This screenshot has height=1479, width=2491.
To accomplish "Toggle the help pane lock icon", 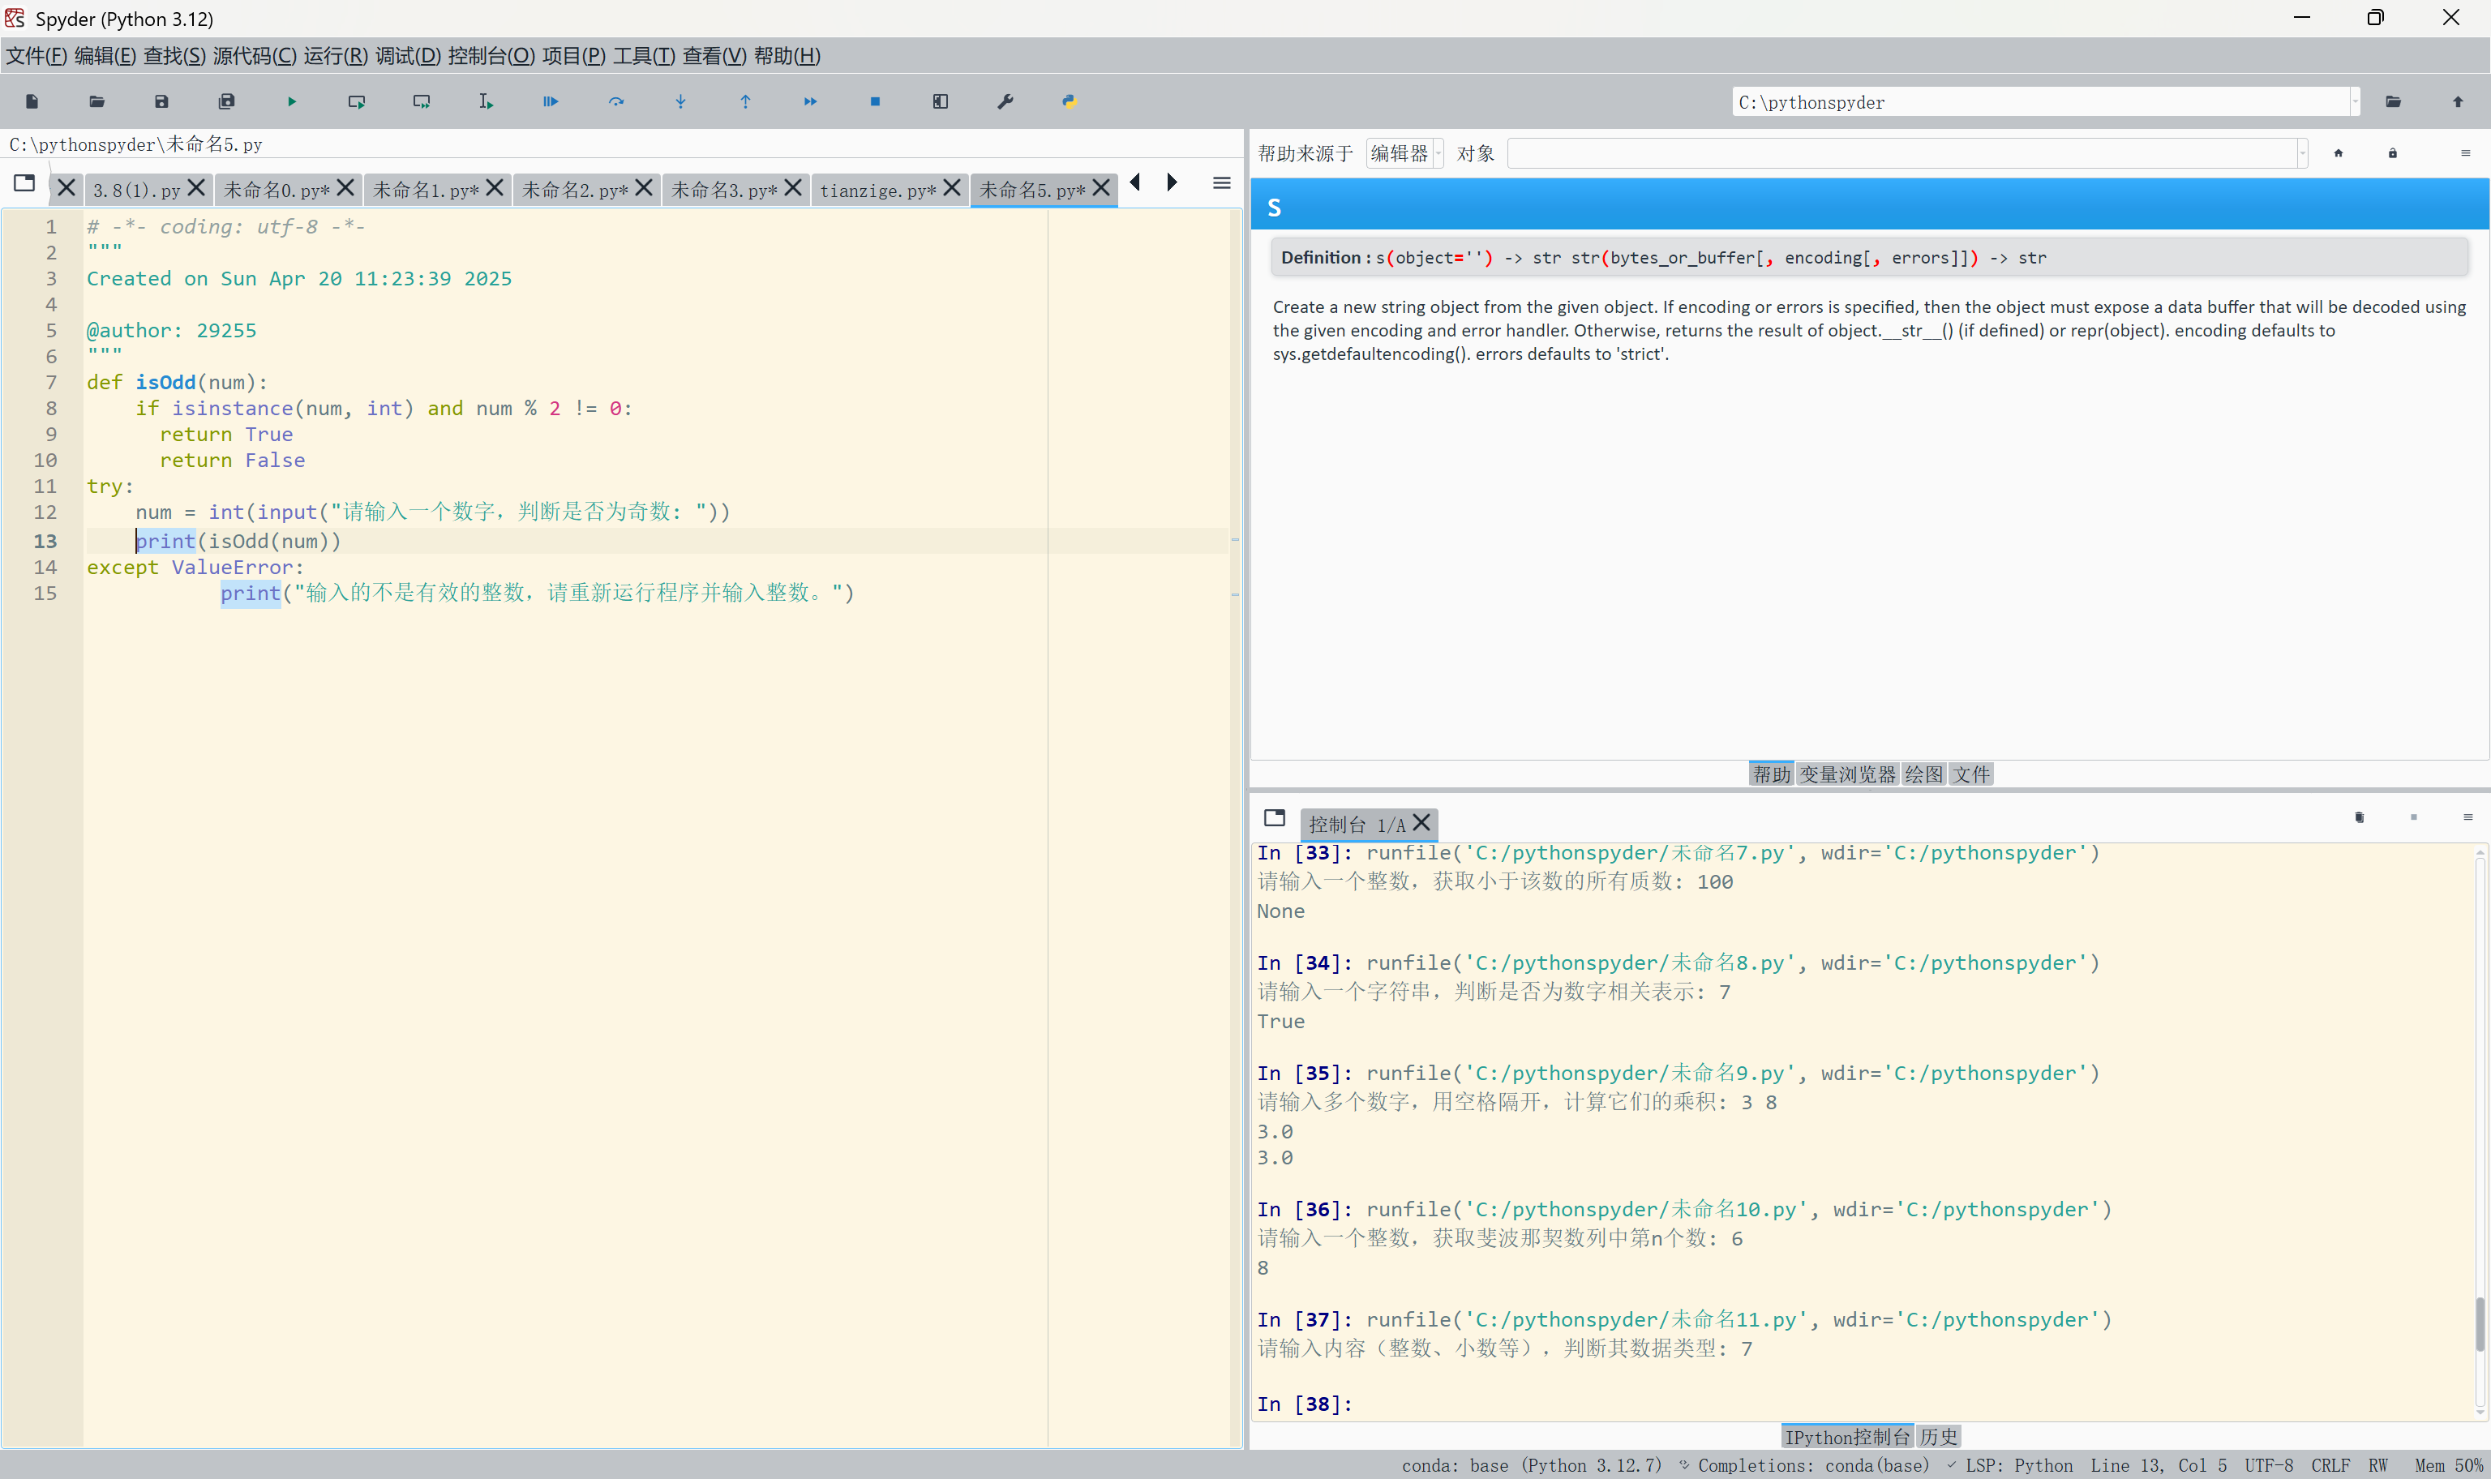I will [x=2392, y=153].
